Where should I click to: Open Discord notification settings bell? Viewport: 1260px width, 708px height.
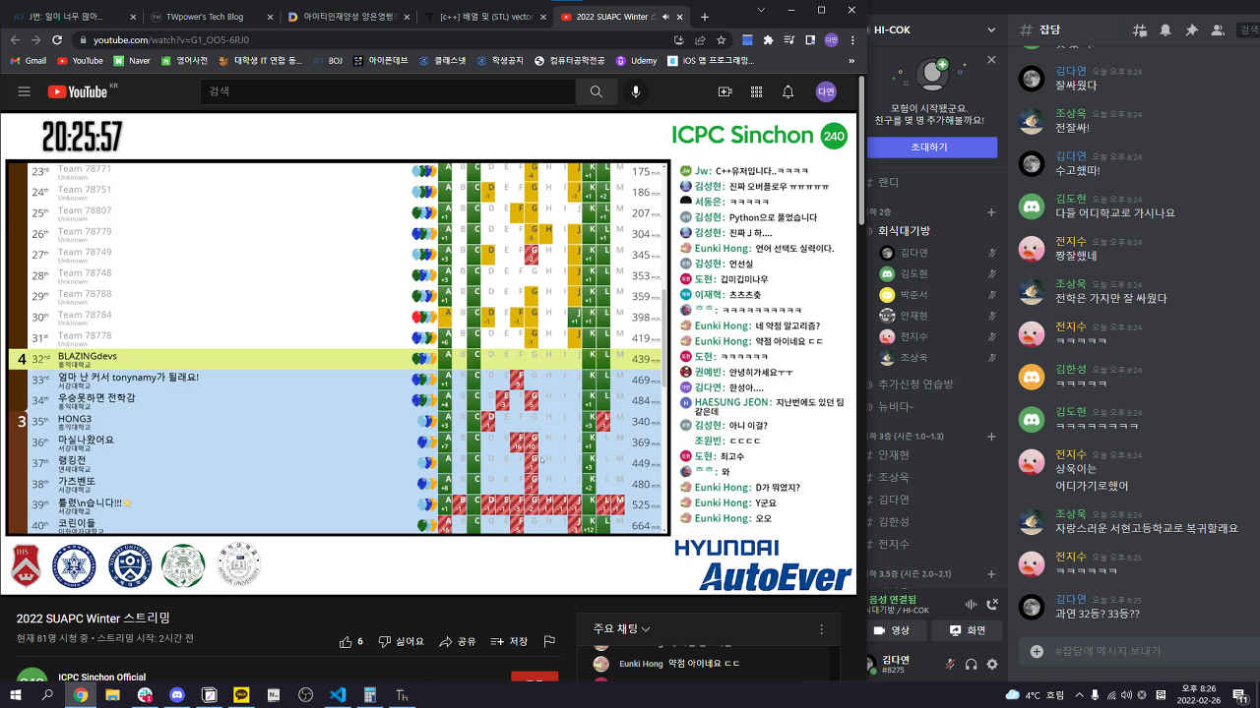coord(1165,30)
